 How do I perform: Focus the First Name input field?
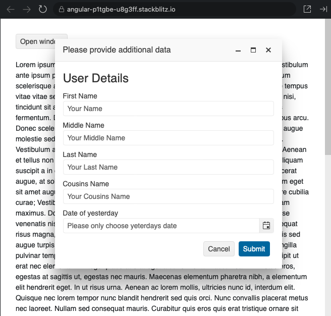coord(168,109)
